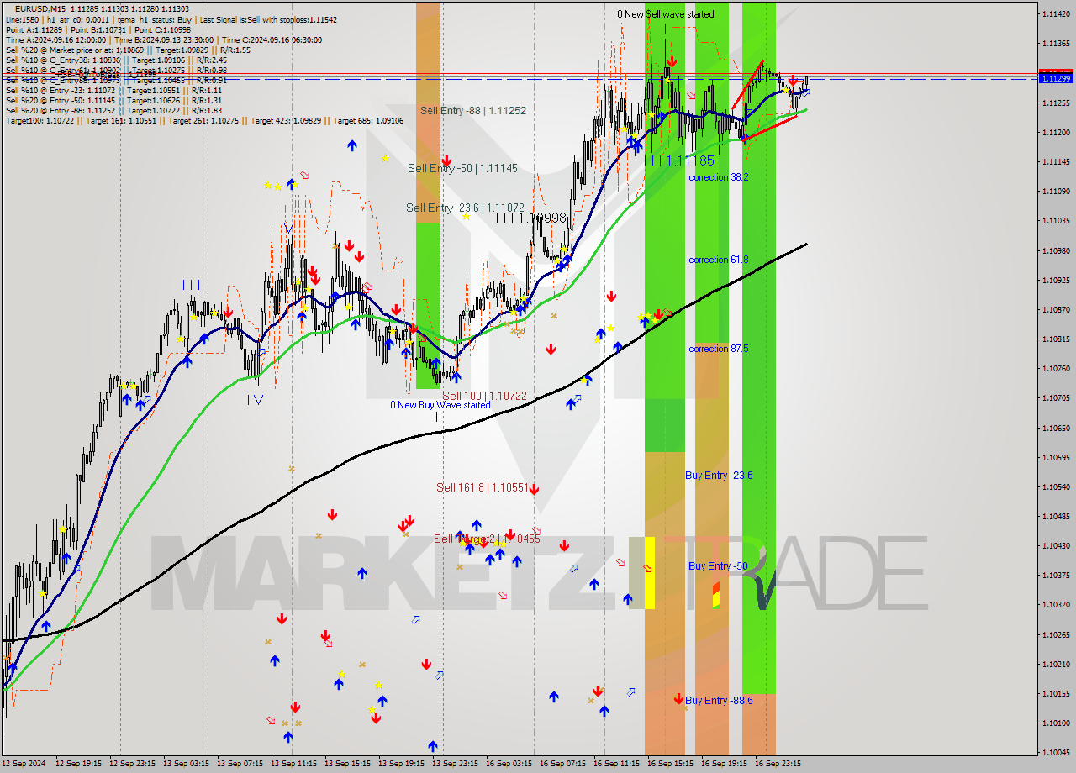Select the 'correction 87.5' label
1076x773 pixels.
pos(718,349)
